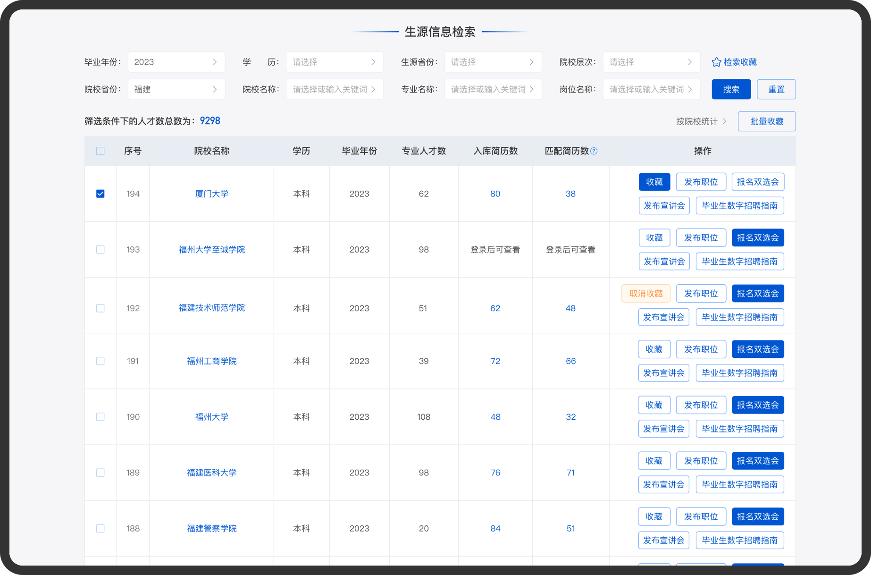Click 发布宣讲会 for 福州工商学院 row

pyautogui.click(x=664, y=373)
